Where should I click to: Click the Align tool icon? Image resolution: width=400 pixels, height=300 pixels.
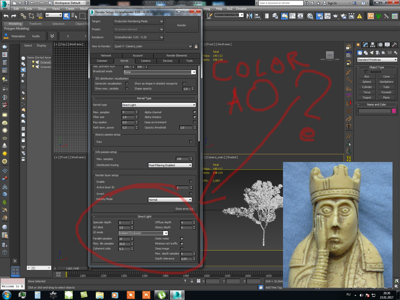[x=257, y=16]
